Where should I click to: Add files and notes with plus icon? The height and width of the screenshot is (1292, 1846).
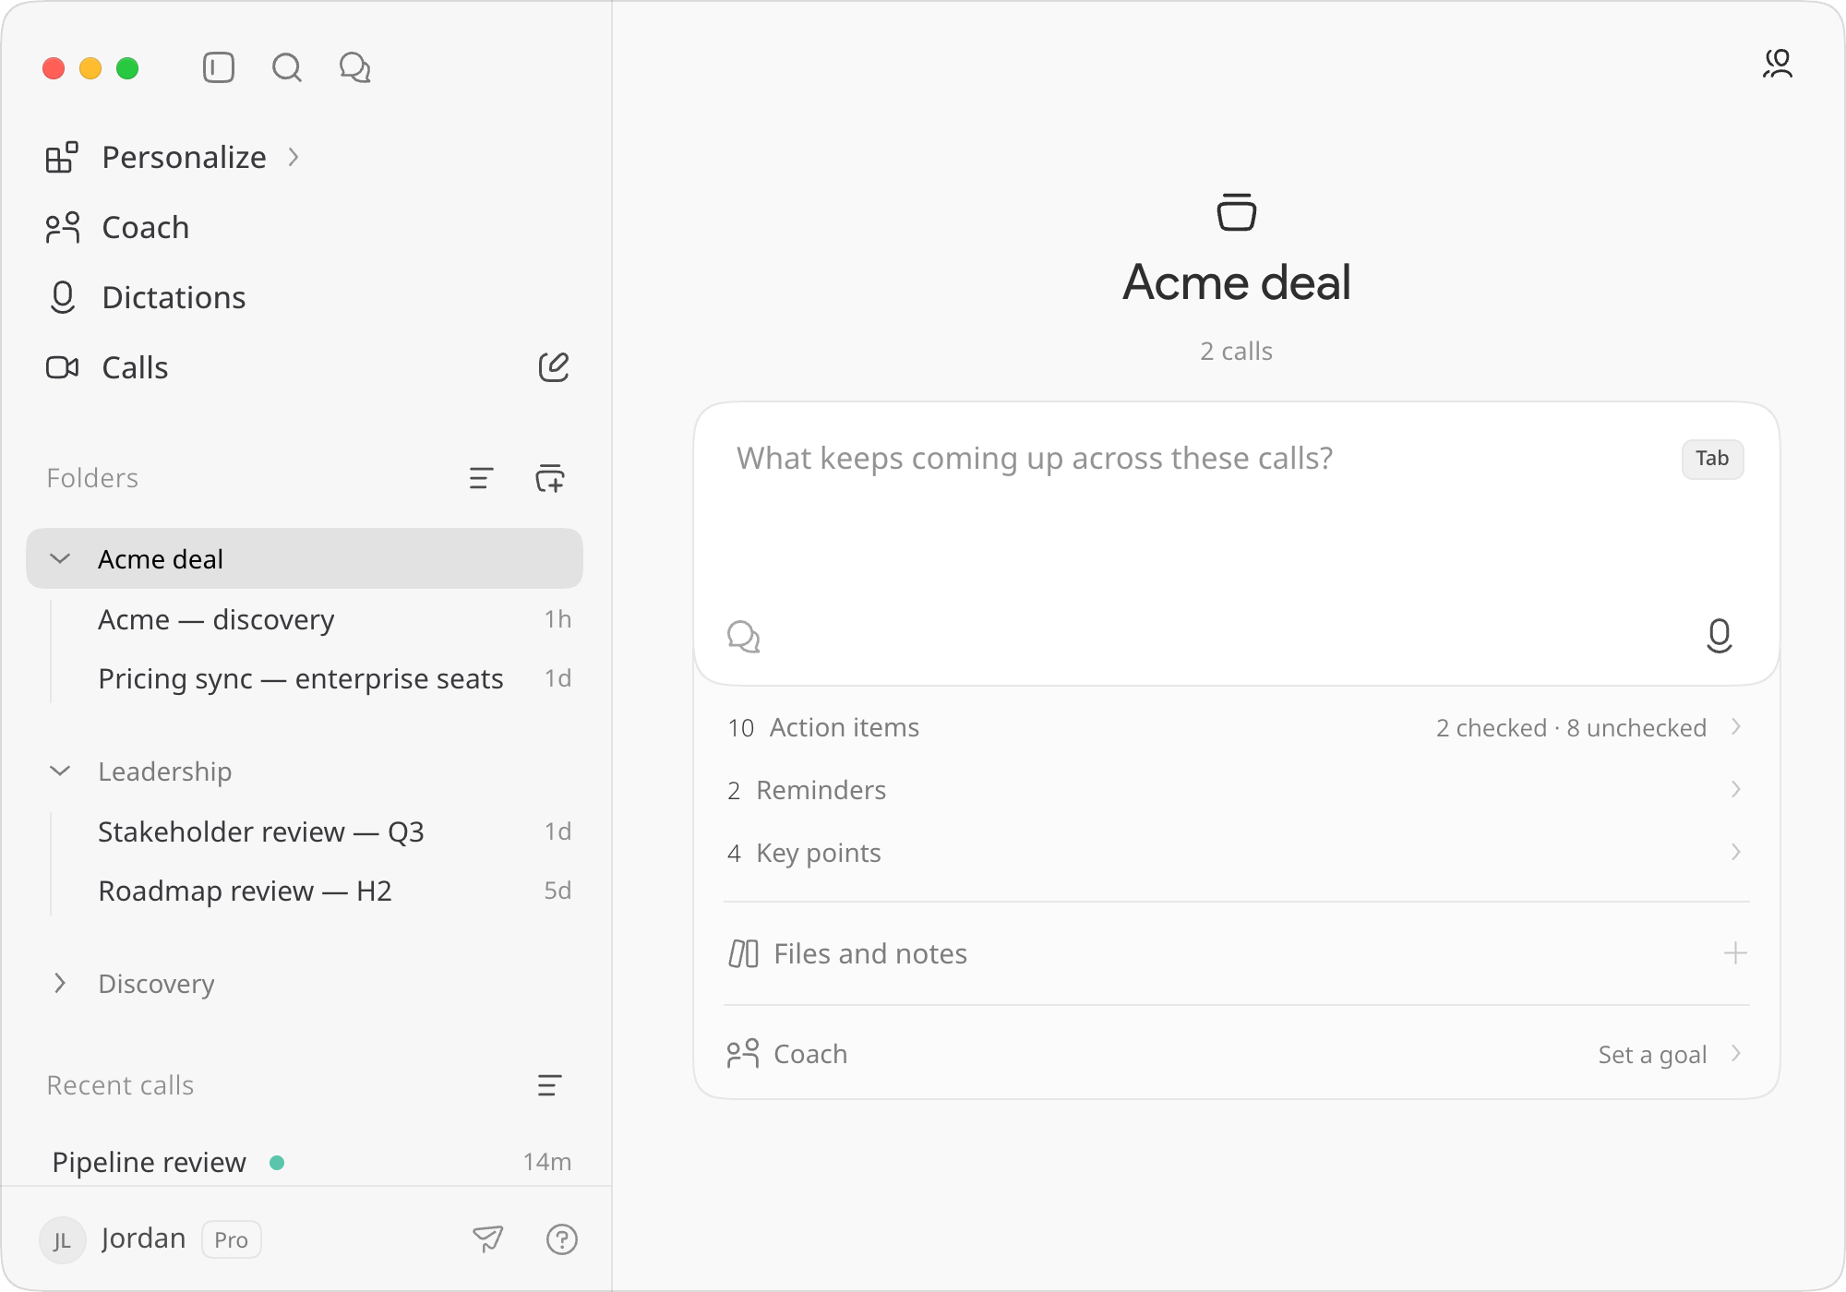click(x=1735, y=953)
